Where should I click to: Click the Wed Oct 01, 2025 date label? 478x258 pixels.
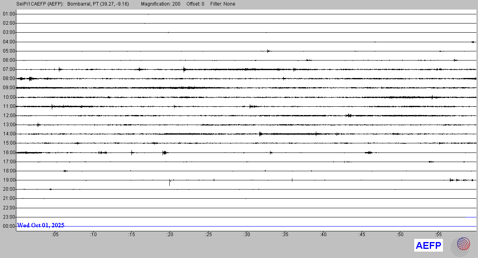[41, 225]
